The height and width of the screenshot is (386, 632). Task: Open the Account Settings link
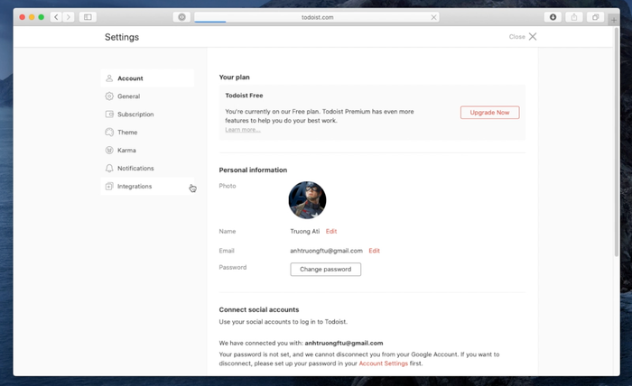coord(384,363)
